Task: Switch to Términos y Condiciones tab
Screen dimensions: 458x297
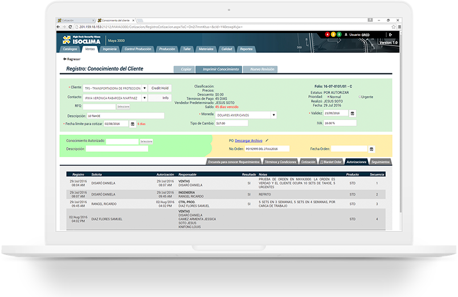Action: [280, 162]
